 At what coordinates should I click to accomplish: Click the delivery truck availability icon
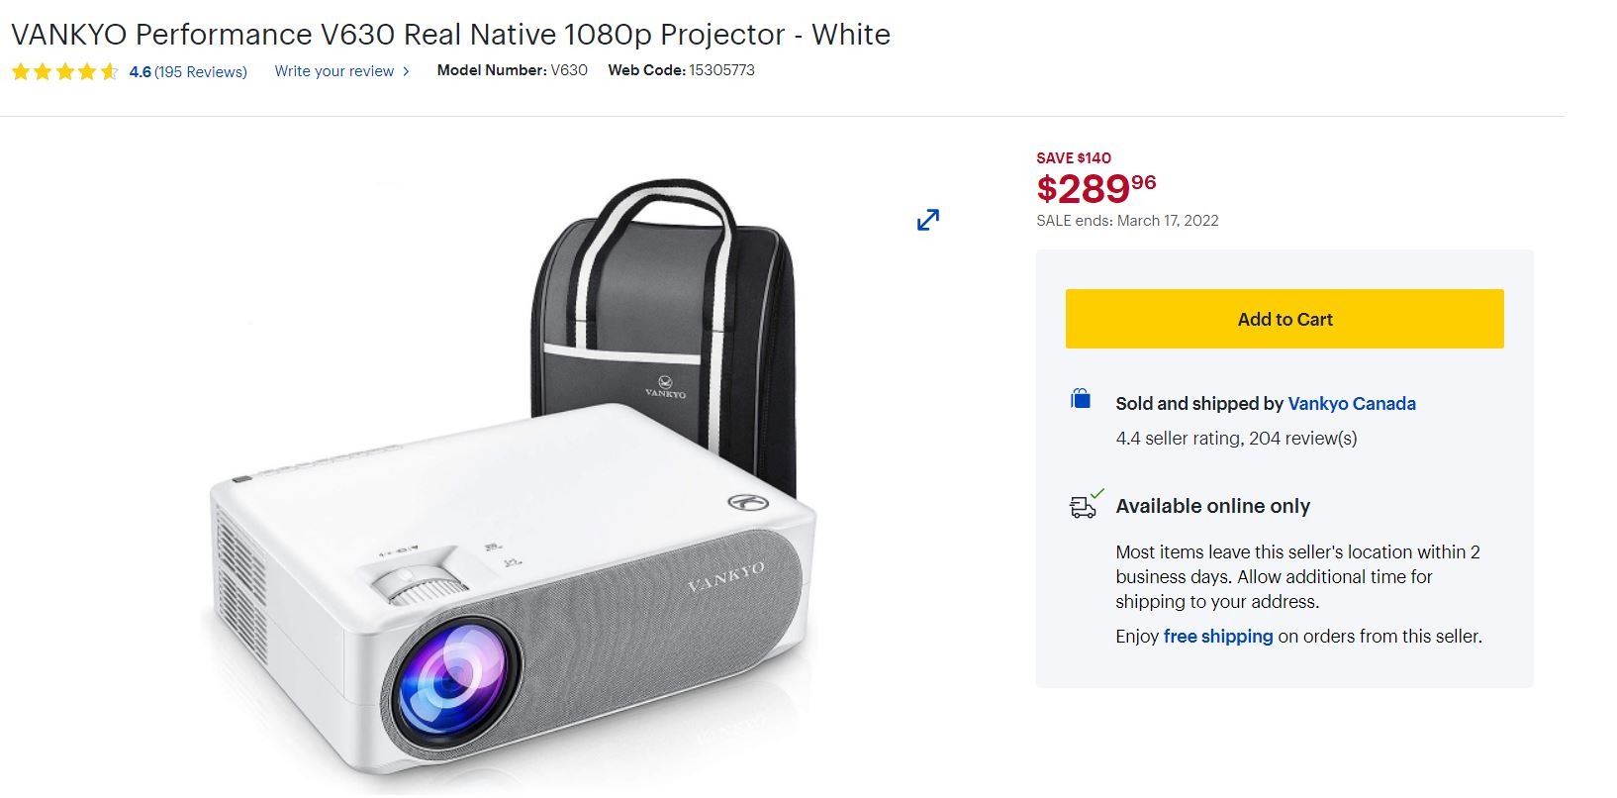point(1085,504)
